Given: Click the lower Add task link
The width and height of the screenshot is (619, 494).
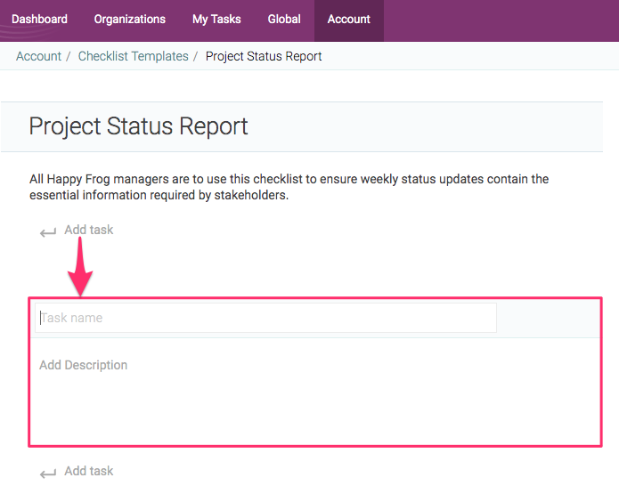Looking at the screenshot, I should click(x=89, y=471).
